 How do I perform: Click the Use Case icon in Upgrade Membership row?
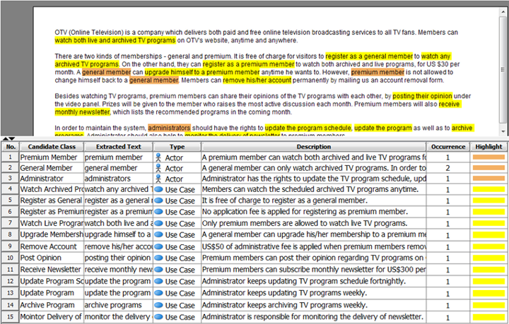tap(158, 234)
